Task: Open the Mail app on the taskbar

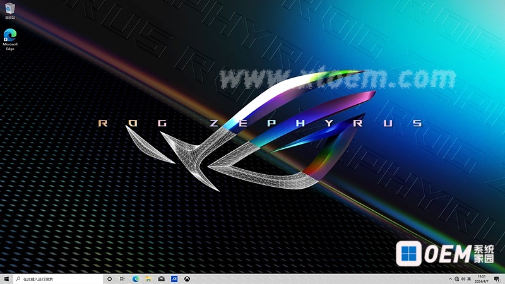Action: click(x=161, y=279)
